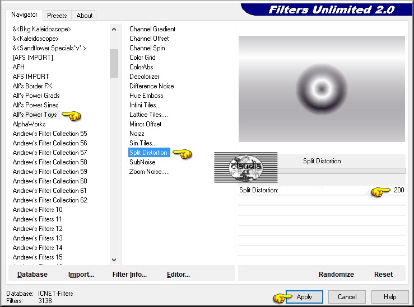Open Filter Info...
This screenshot has width=414, height=307.
[x=129, y=275]
